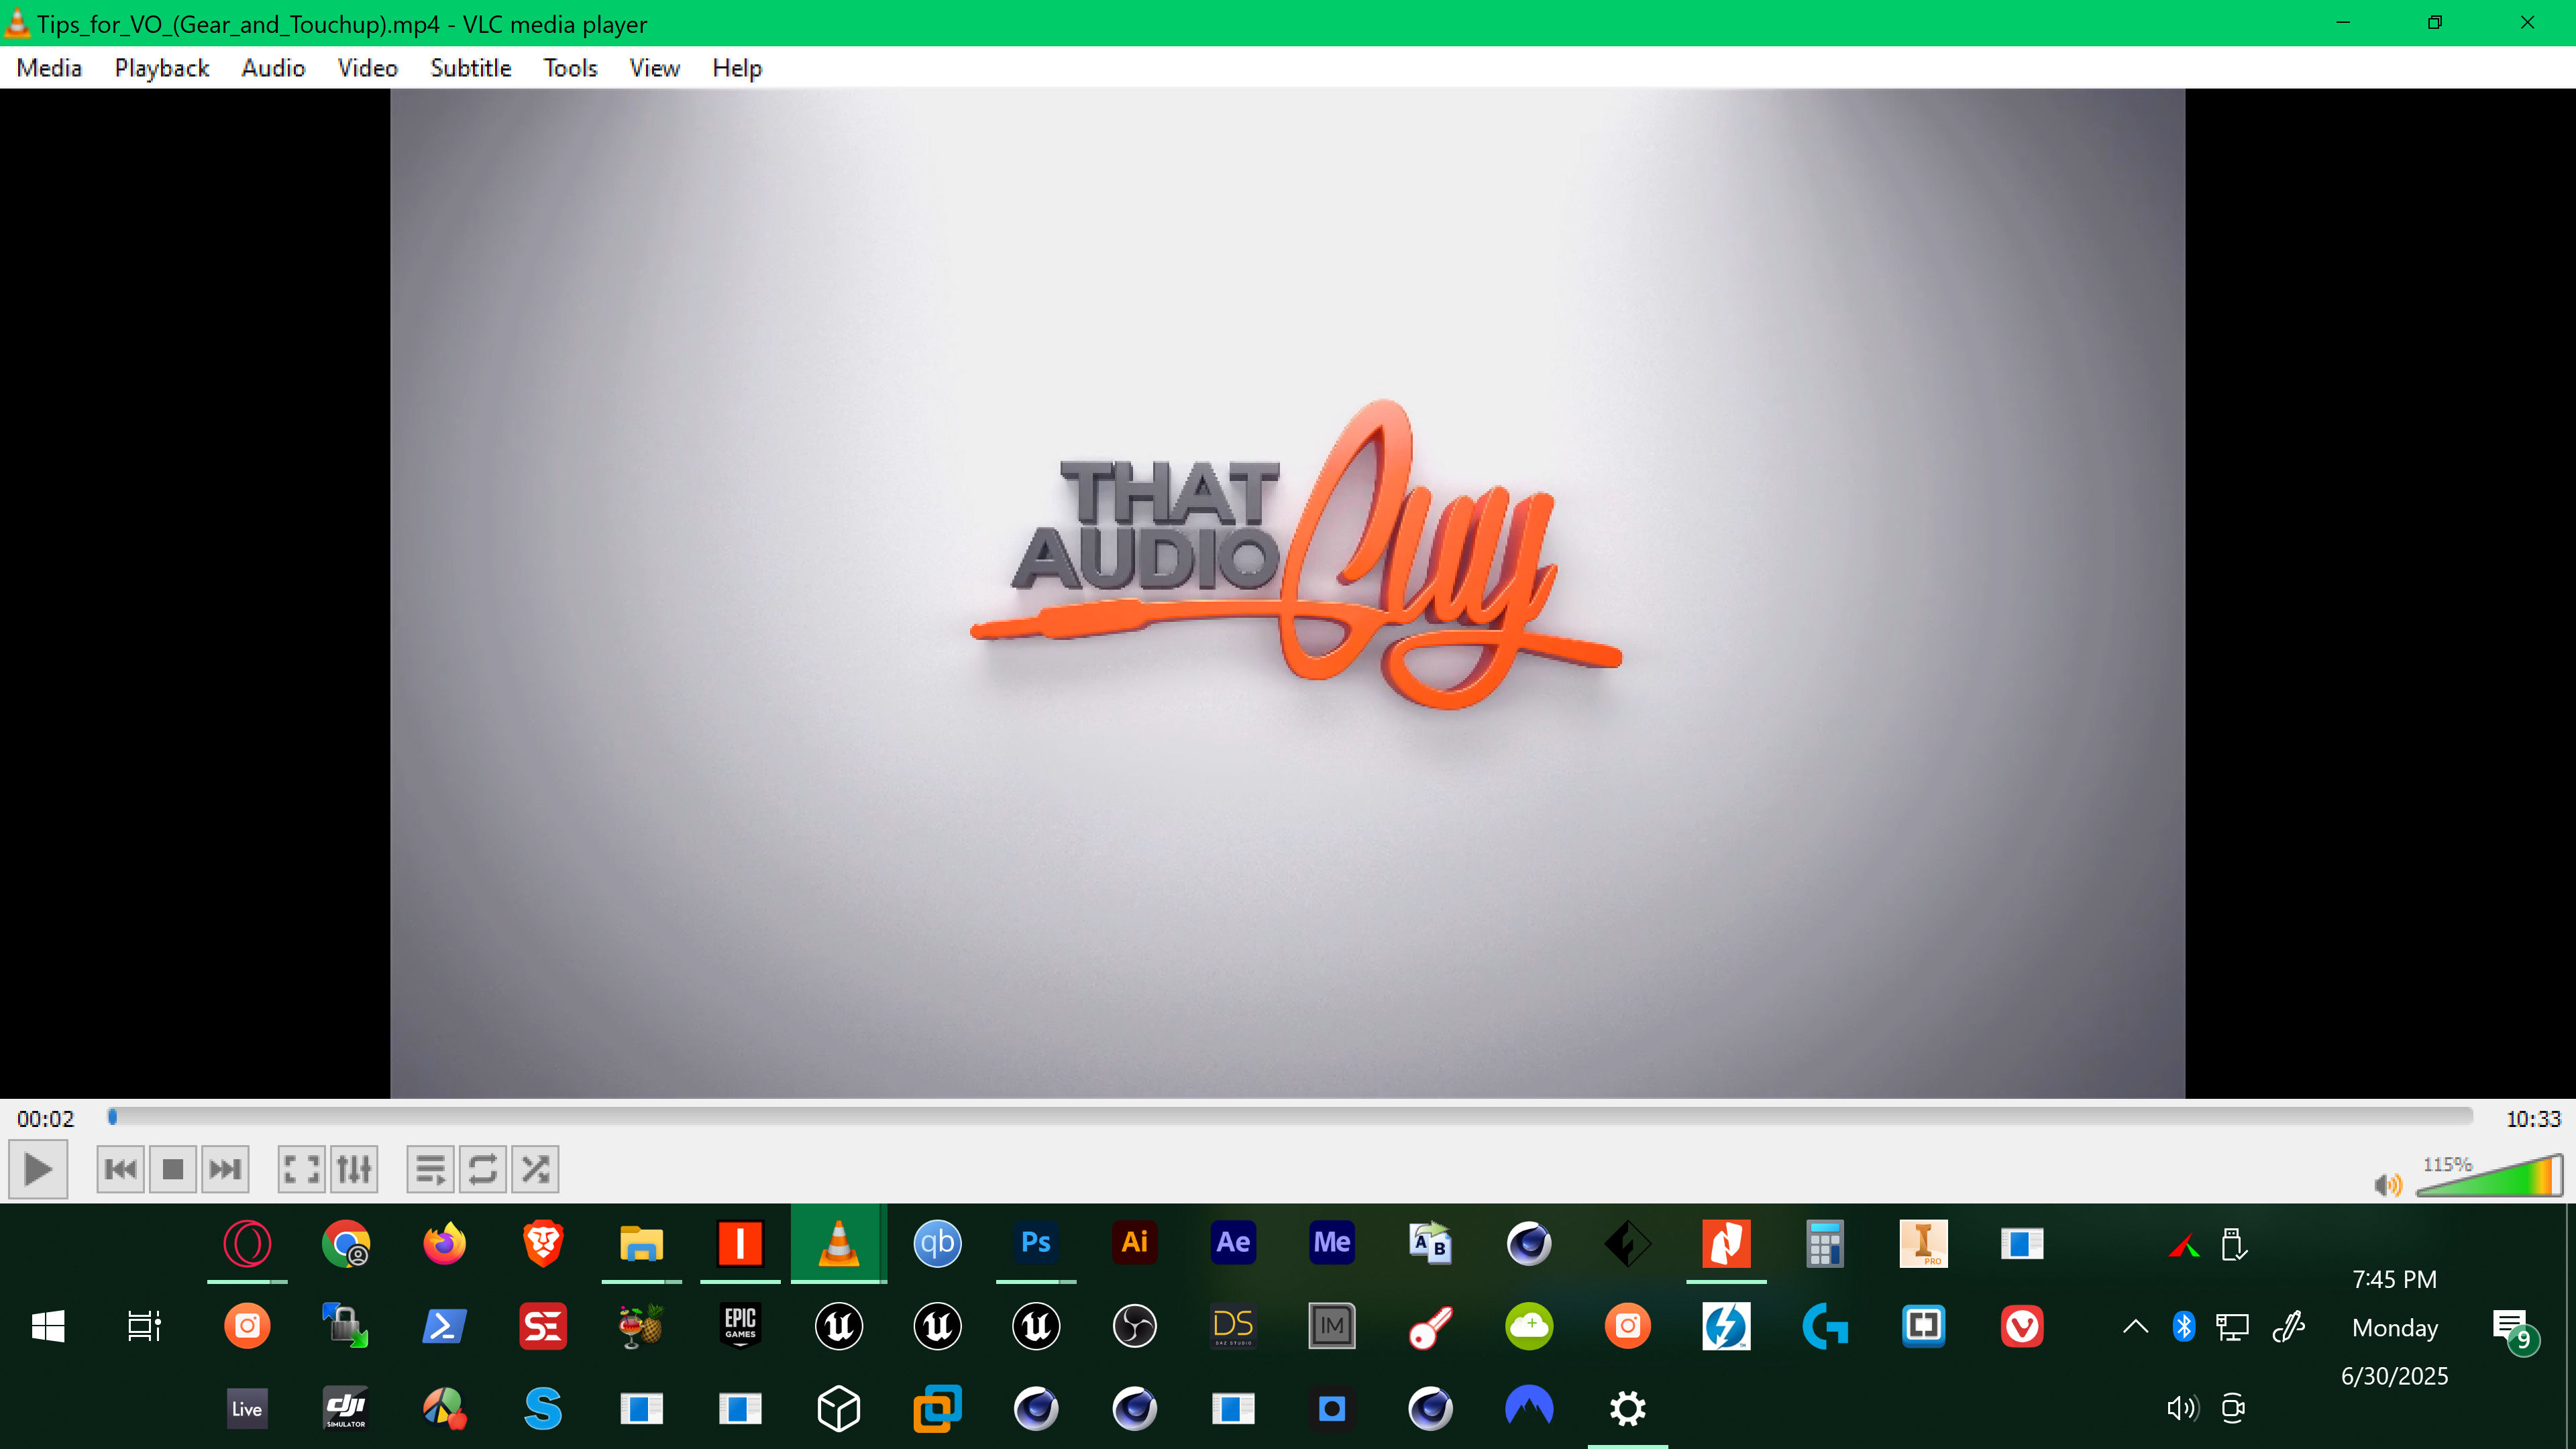Image resolution: width=2576 pixels, height=1449 pixels.
Task: Open extended settings (equalizer sliders icon)
Action: 354,1169
